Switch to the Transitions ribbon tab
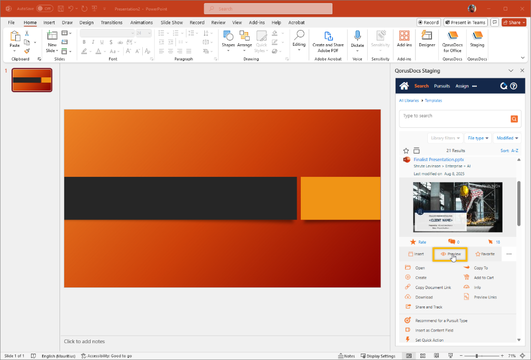This screenshot has height=360, width=531. [111, 23]
